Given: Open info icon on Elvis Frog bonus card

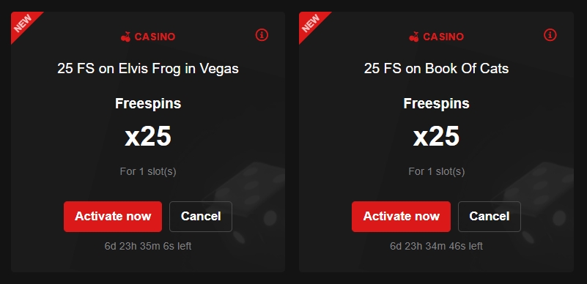Looking at the screenshot, I should pyautogui.click(x=262, y=35).
